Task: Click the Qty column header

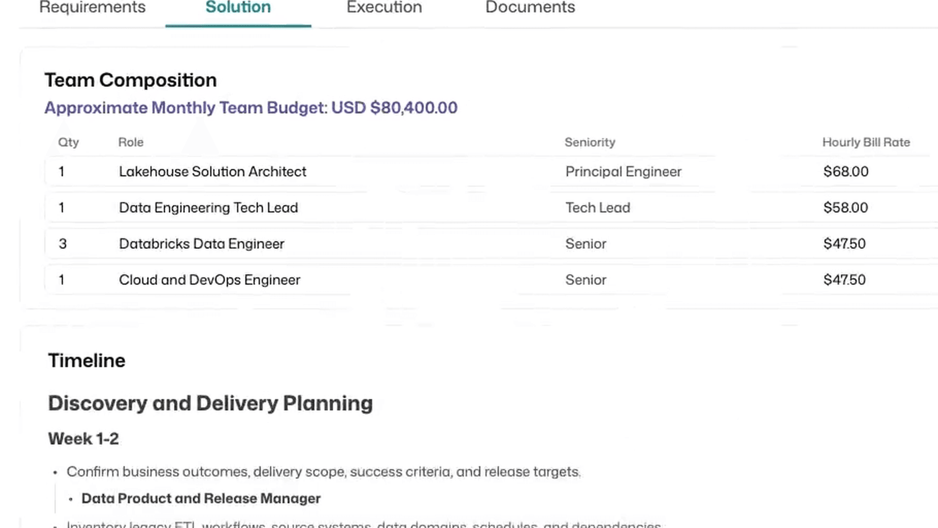Action: 68,142
